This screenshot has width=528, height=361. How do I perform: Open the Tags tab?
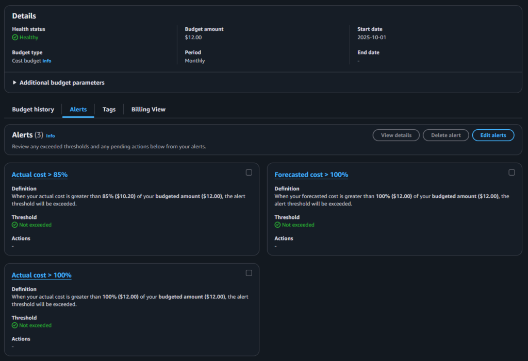(109, 110)
